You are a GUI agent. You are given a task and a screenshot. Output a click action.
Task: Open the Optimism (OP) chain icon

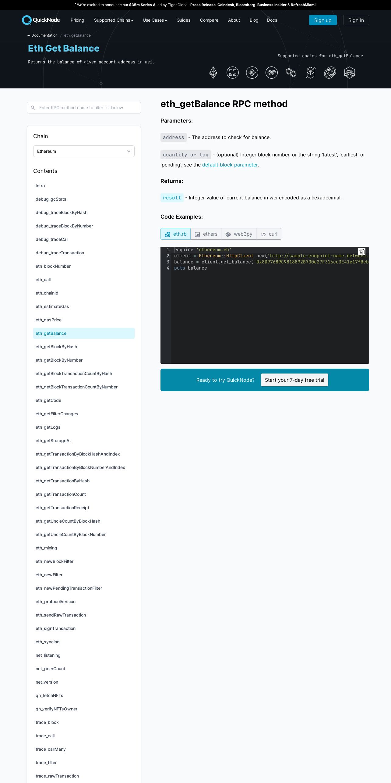(272, 73)
